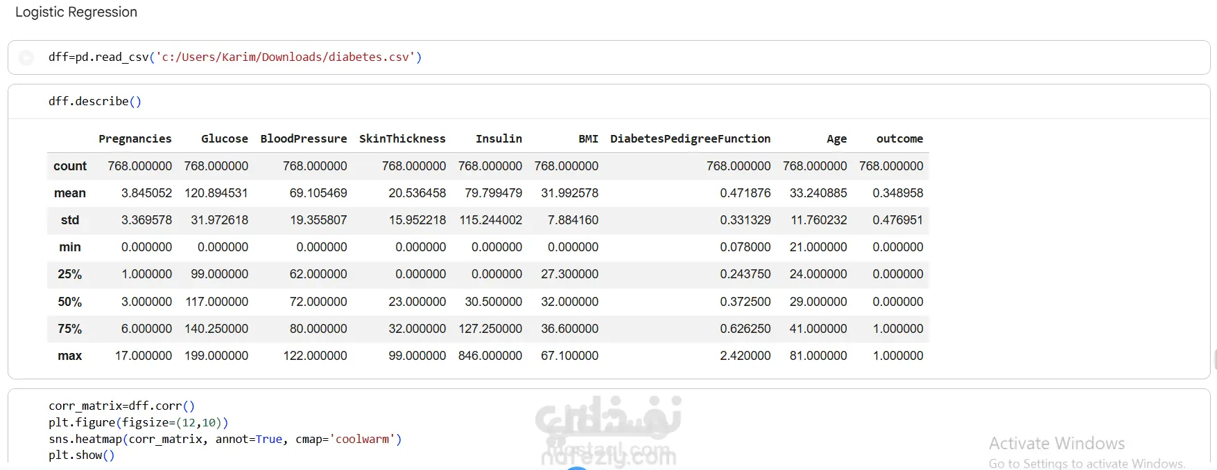Click 25% BMI value 27.300000
Viewport: 1217px width, 470px height.
click(x=570, y=274)
